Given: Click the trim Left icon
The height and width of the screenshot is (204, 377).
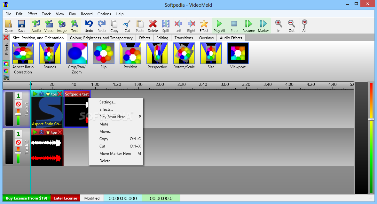Looking at the screenshot, I should click(178, 26).
